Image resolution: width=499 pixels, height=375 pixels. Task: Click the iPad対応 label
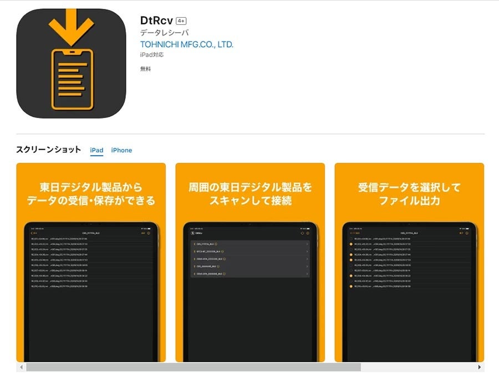(x=152, y=55)
